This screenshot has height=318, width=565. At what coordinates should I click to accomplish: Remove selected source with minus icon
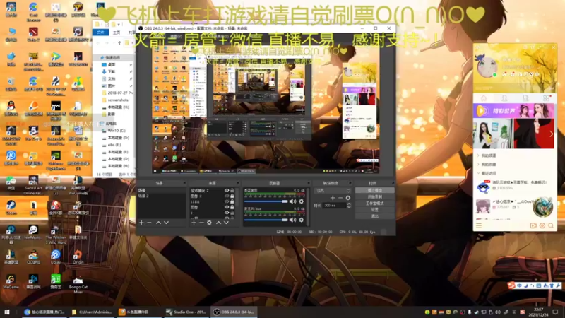(x=201, y=223)
